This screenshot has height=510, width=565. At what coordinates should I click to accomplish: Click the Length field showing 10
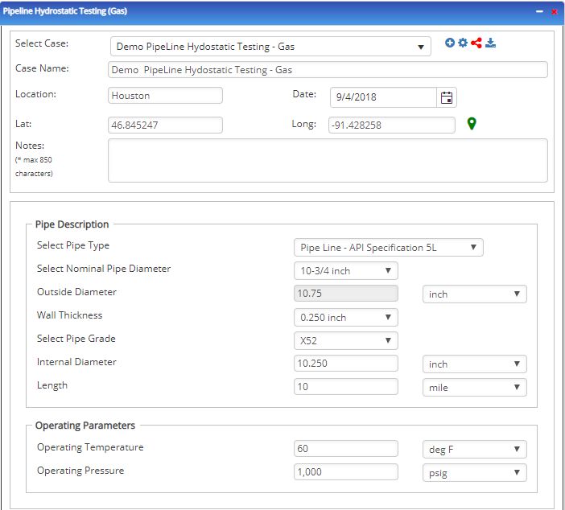click(x=346, y=386)
